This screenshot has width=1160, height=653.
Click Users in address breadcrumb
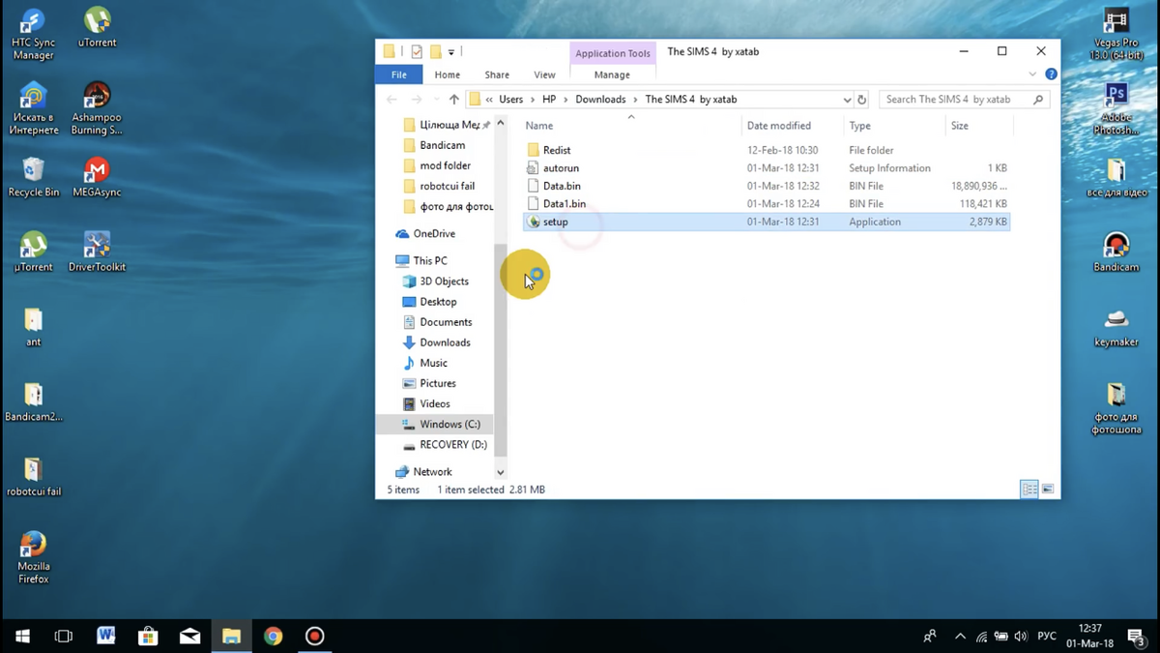pos(510,99)
